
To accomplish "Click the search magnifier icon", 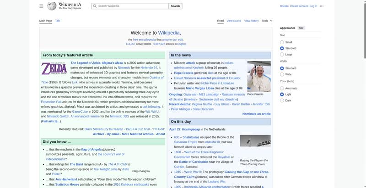I will tap(95, 6).
